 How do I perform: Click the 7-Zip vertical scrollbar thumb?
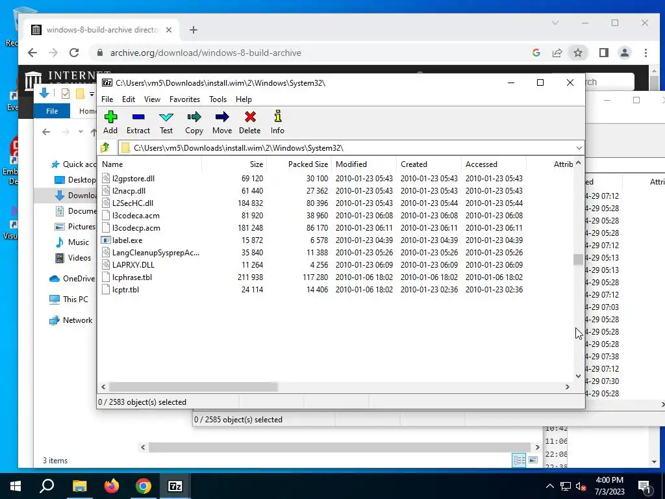click(x=578, y=259)
